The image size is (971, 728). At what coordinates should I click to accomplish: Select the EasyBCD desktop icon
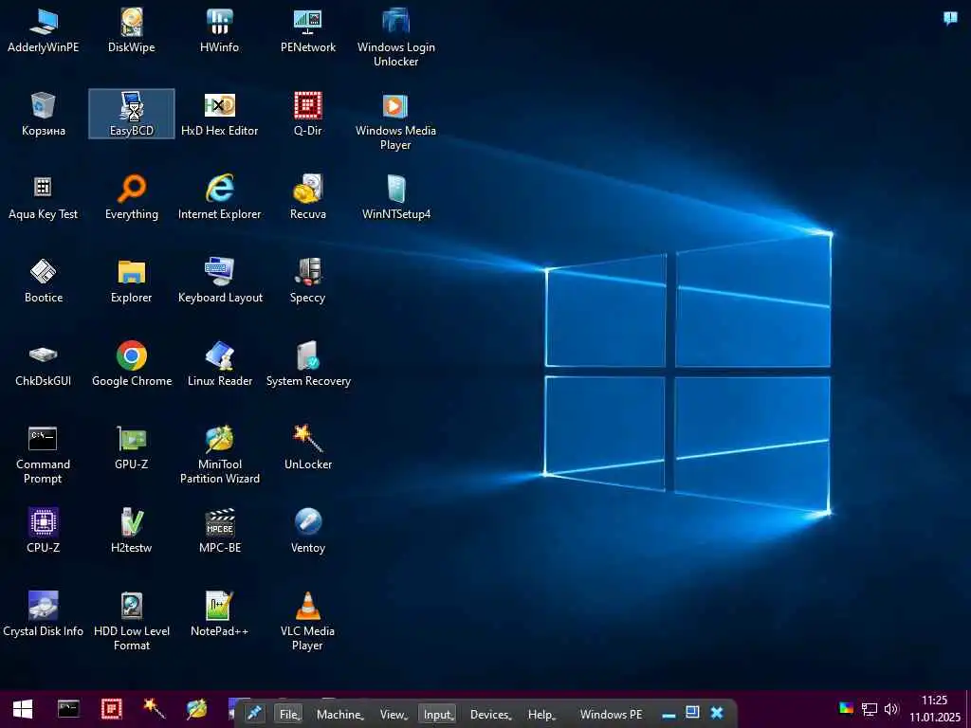[131, 115]
